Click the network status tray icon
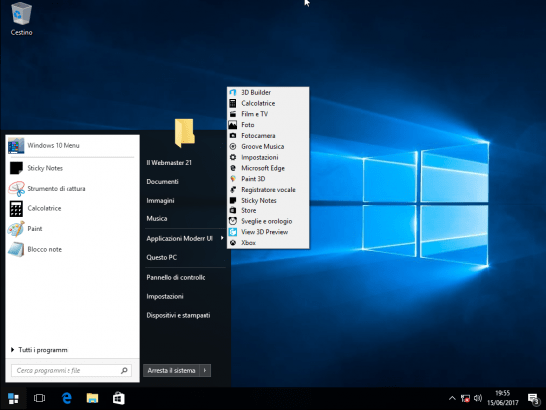Viewport: 546px width, 410px height. coord(465,398)
